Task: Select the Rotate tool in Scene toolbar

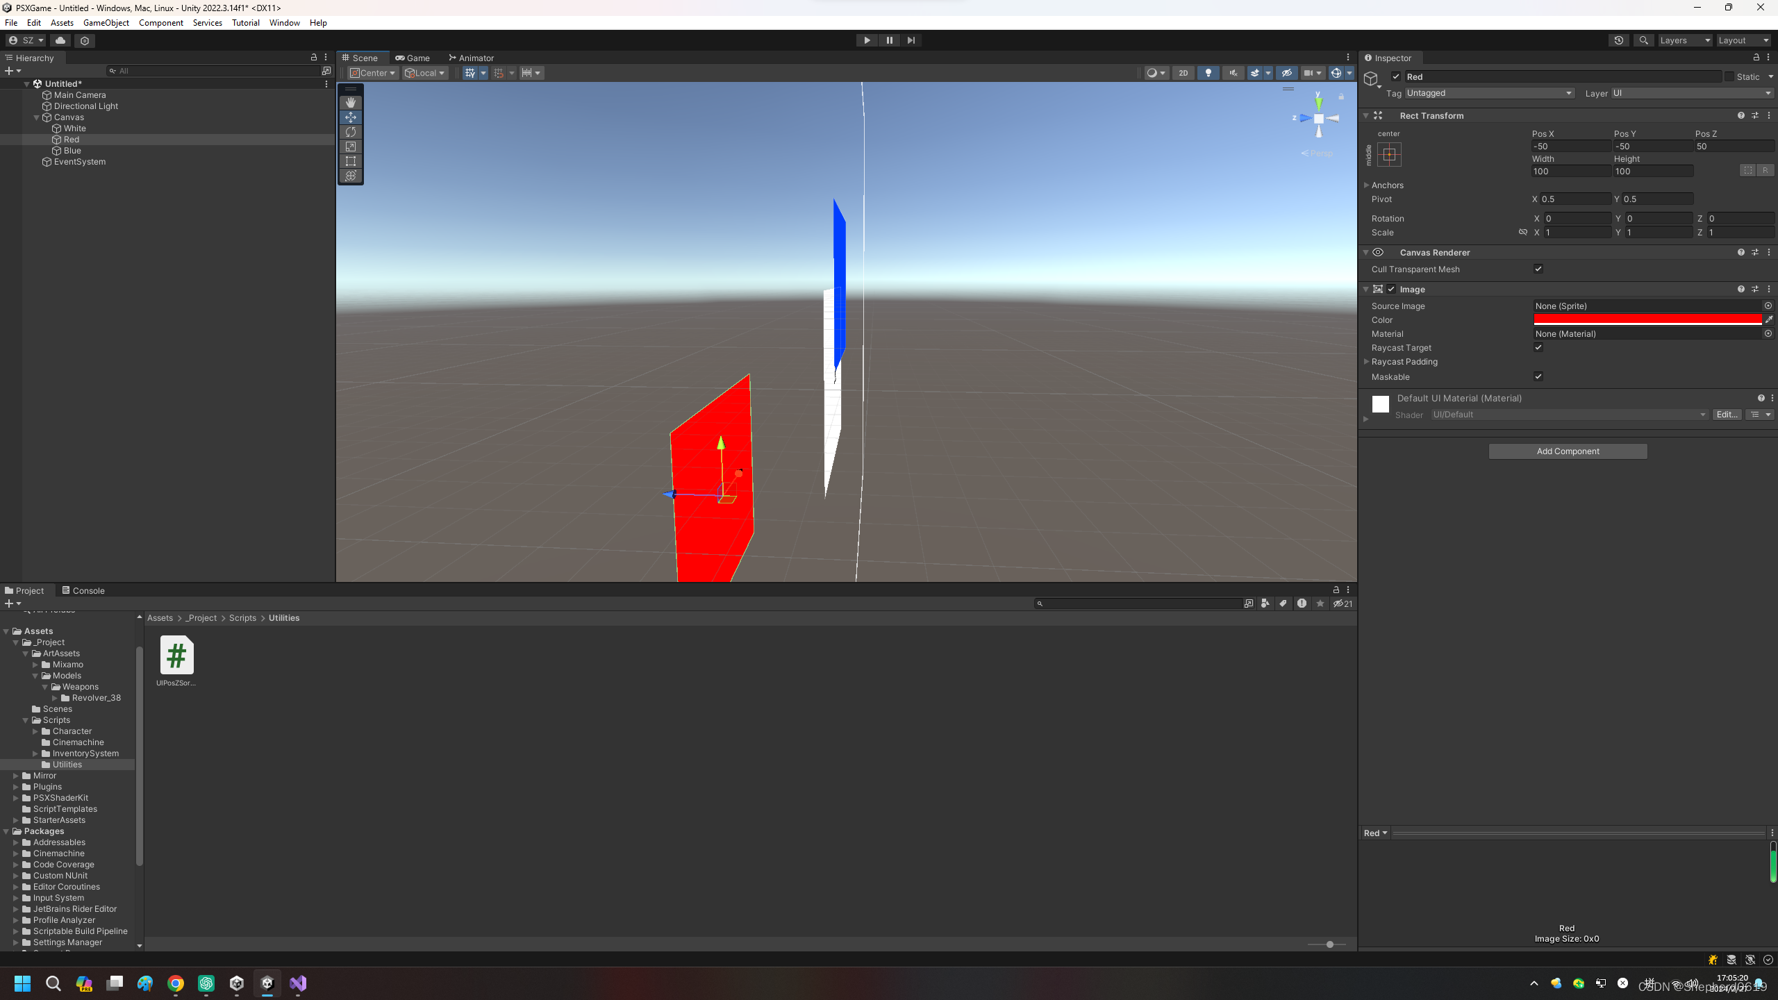Action: coord(351,131)
